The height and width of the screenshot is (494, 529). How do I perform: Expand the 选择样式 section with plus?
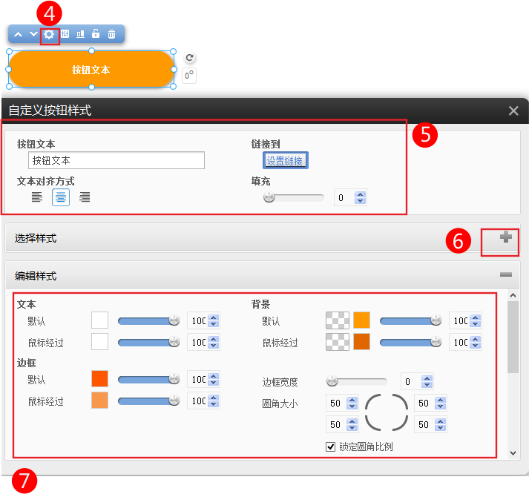tap(506, 237)
